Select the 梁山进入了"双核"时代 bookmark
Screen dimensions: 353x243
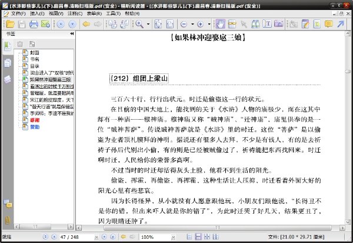(52, 73)
